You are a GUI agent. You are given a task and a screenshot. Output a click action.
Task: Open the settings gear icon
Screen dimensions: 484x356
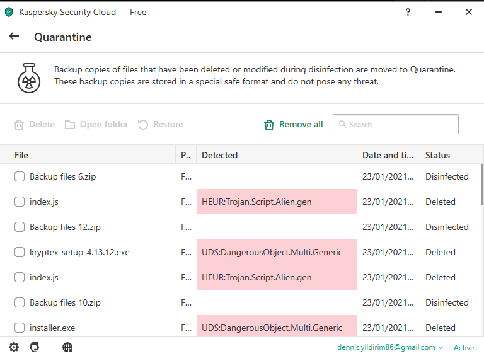pos(14,347)
